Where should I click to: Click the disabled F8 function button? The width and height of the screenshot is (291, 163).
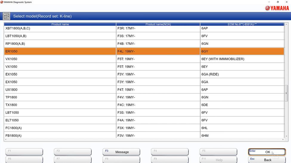point(121,160)
